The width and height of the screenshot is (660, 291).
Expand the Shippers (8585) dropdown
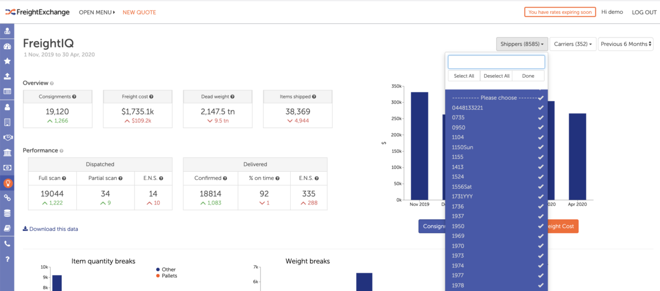522,44
